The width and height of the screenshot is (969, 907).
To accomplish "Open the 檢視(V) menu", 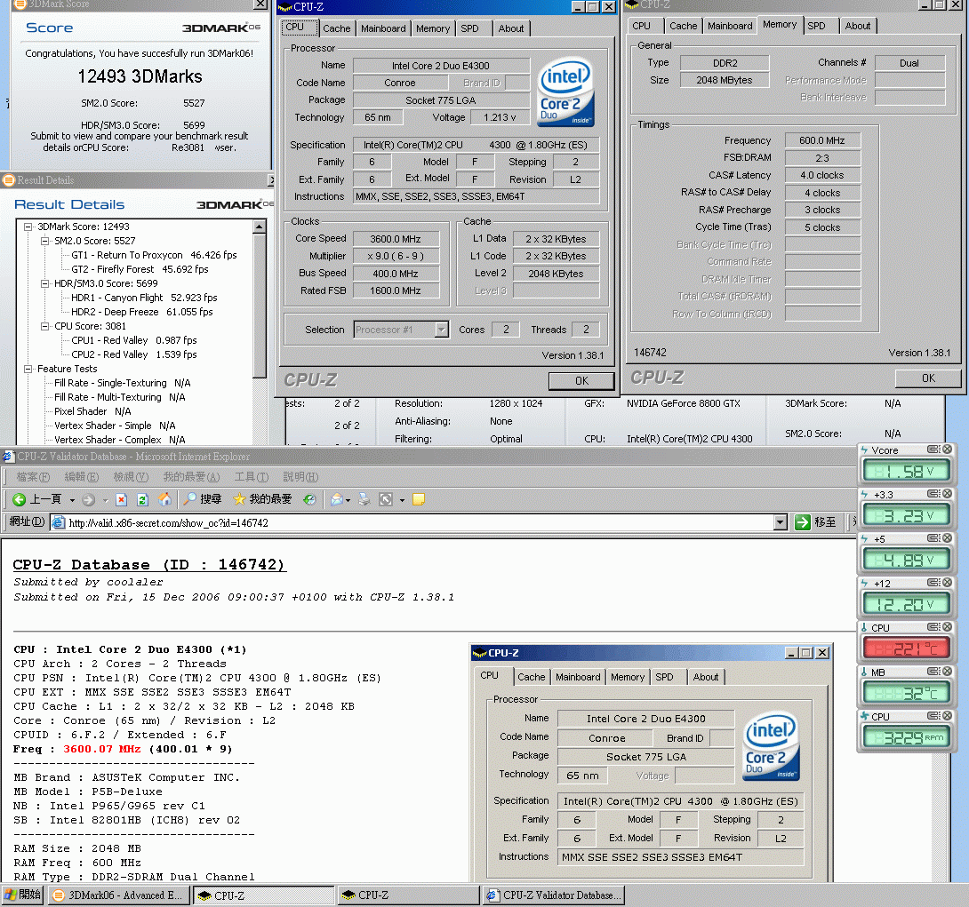I will point(131,477).
